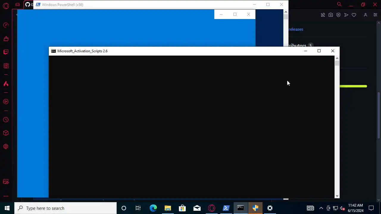Click the red search tabs magnifier in Opera
The width and height of the screenshot is (381, 214).
coord(339,4)
